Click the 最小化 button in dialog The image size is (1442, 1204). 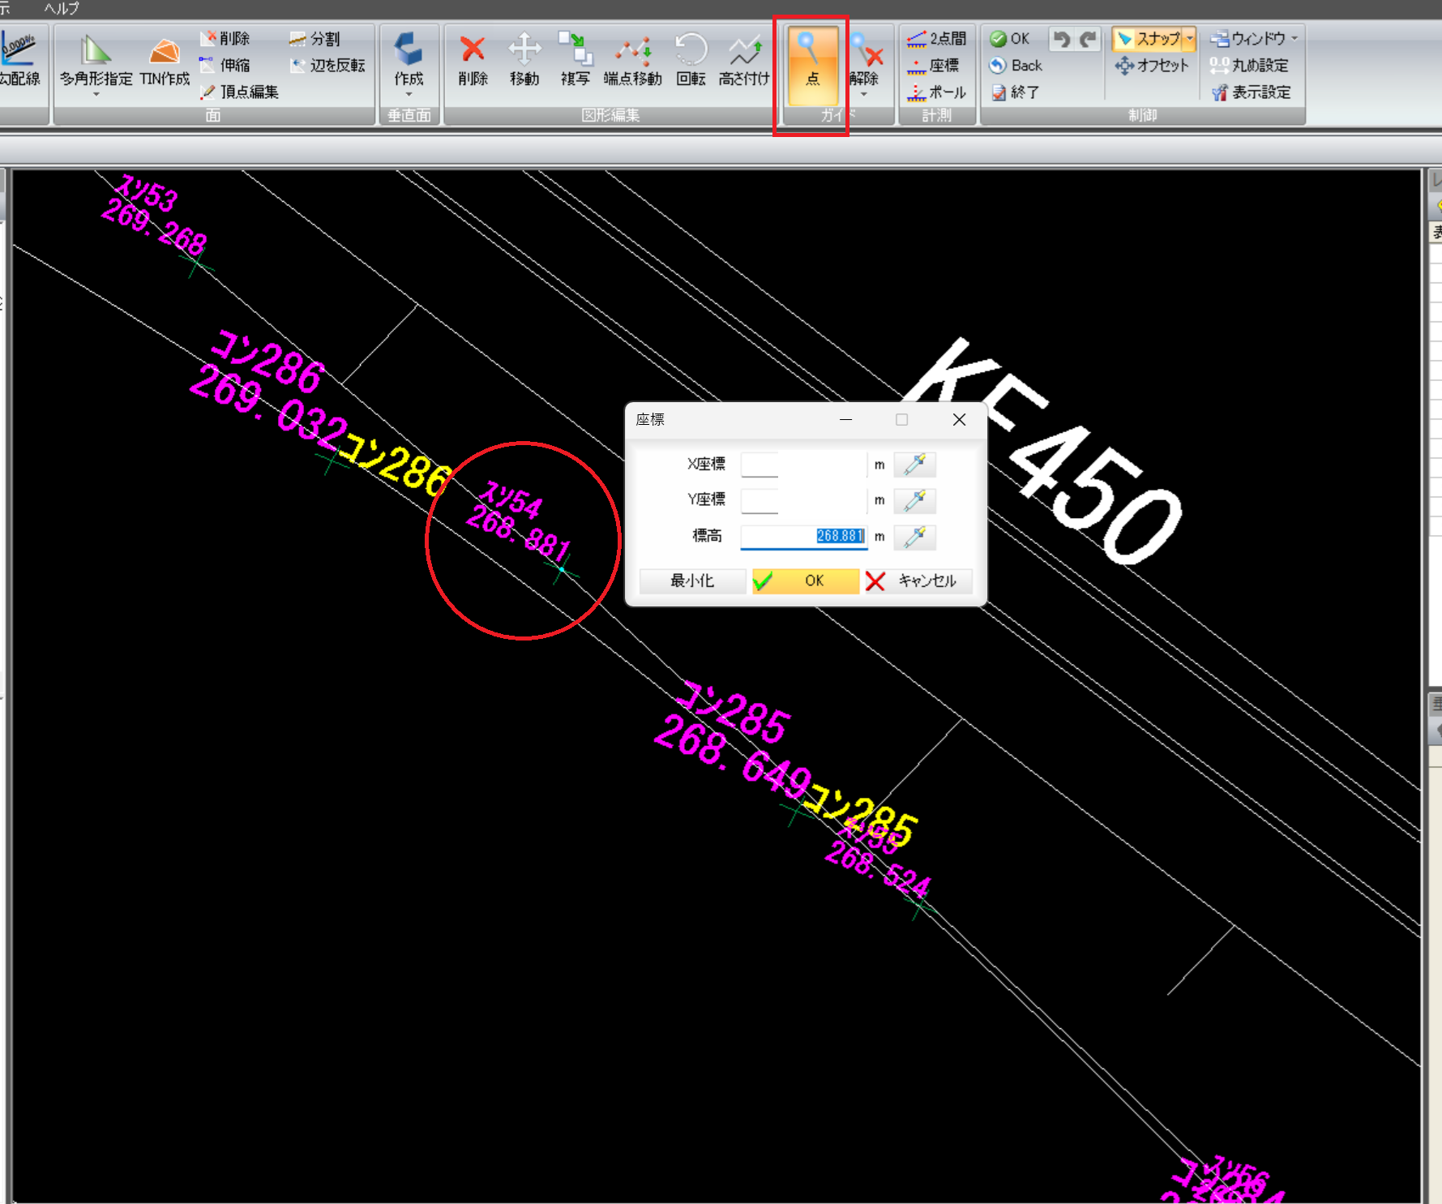point(692,581)
